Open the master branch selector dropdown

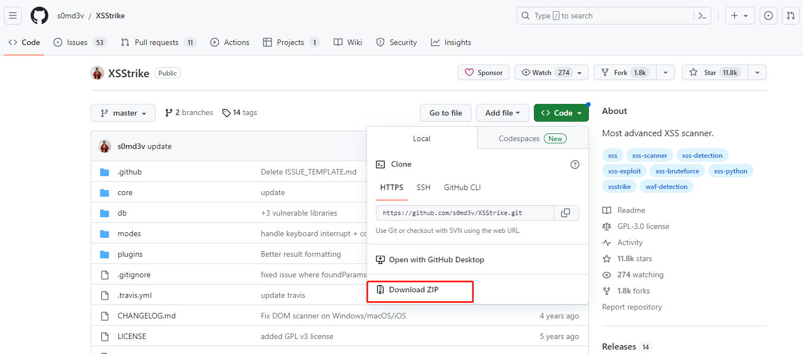tap(123, 113)
